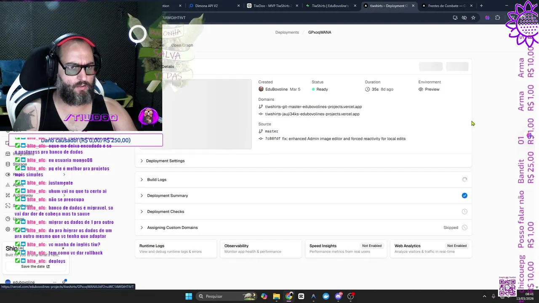This screenshot has width=539, height=303.
Task: Click the Chrome icon in the taskbar
Action: click(289, 296)
